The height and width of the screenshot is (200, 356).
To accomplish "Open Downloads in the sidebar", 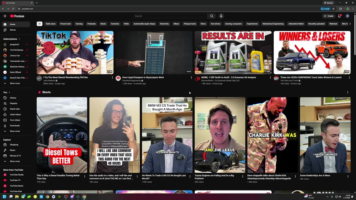I will 16,126.
